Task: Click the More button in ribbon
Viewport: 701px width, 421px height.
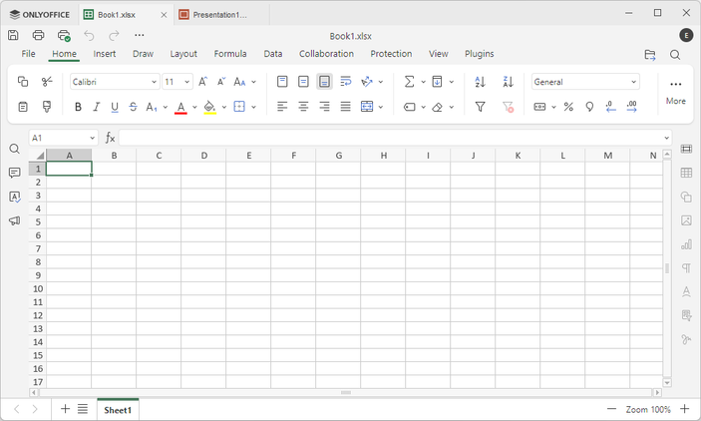Action: [x=675, y=93]
